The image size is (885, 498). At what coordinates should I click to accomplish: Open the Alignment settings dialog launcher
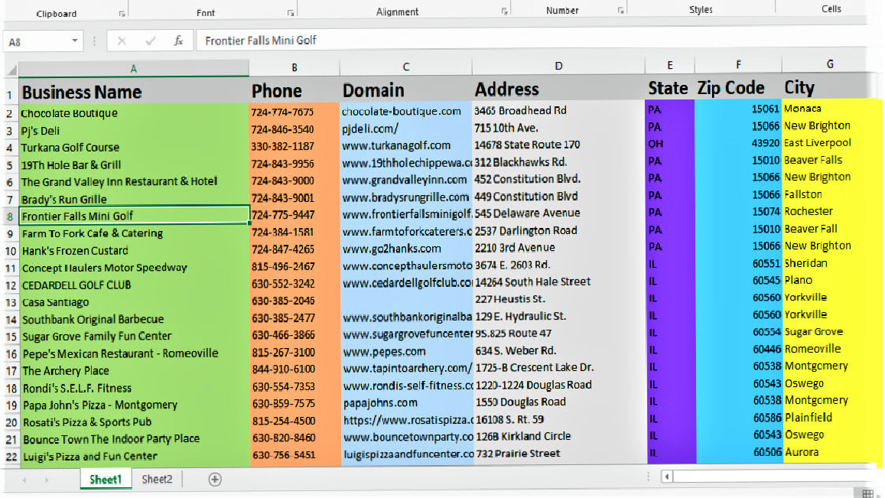click(504, 11)
